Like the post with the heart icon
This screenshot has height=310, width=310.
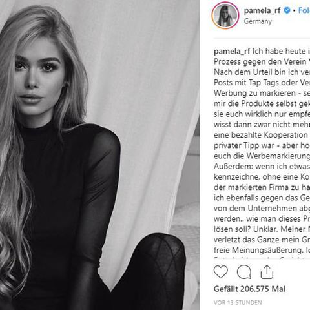point(221,272)
